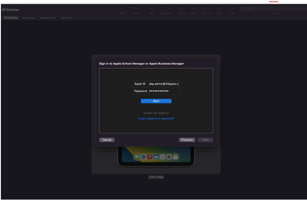
Task: Click the Calendar icon on iPad dock
Action: 162,157
